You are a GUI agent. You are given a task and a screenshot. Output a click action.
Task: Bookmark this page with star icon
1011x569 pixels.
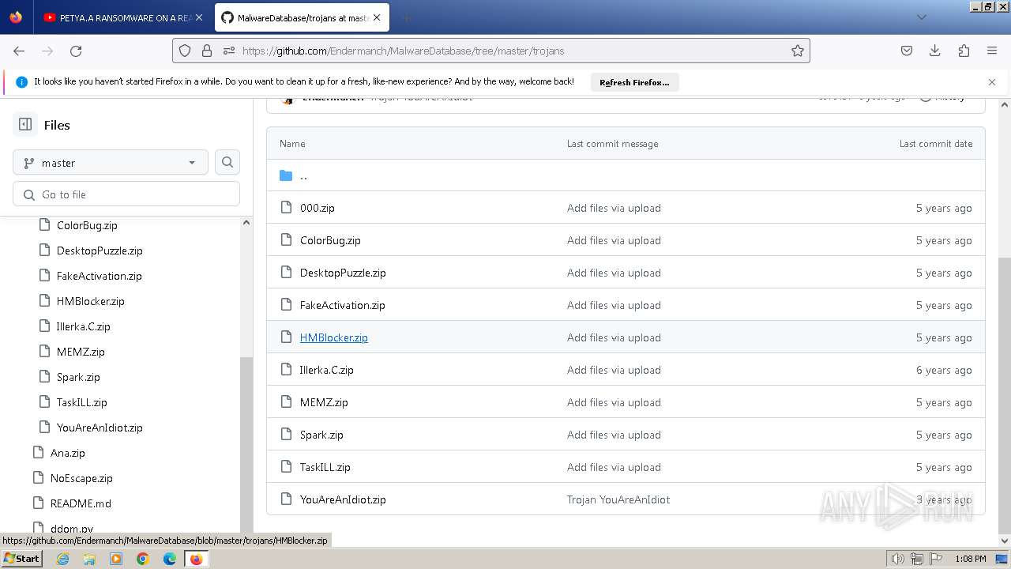798,51
